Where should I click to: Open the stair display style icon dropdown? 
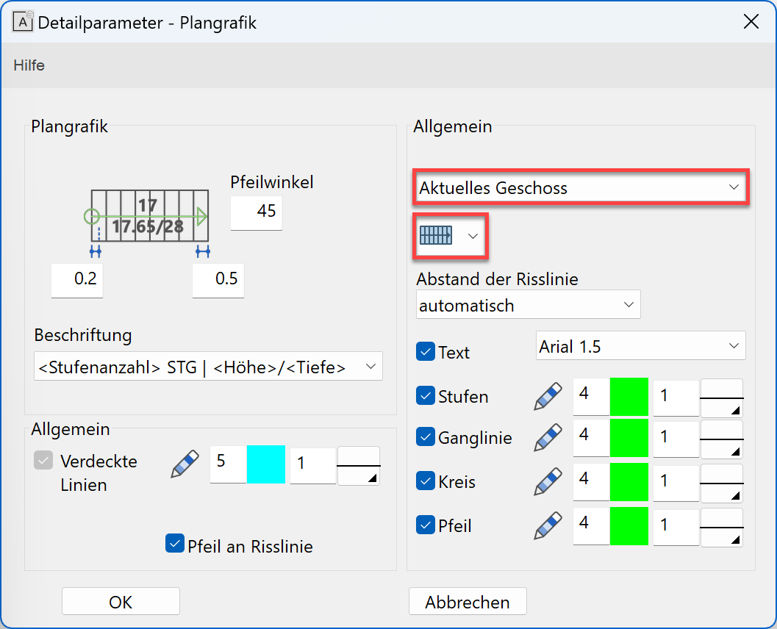[x=451, y=236]
